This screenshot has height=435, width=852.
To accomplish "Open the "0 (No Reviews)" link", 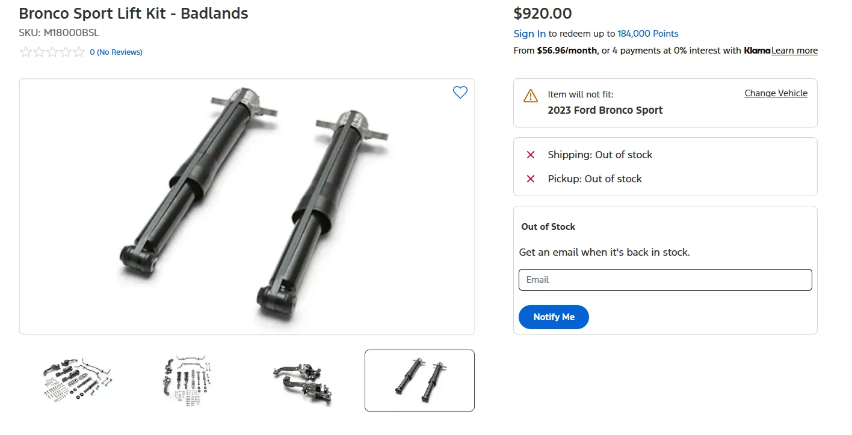I will pos(116,52).
